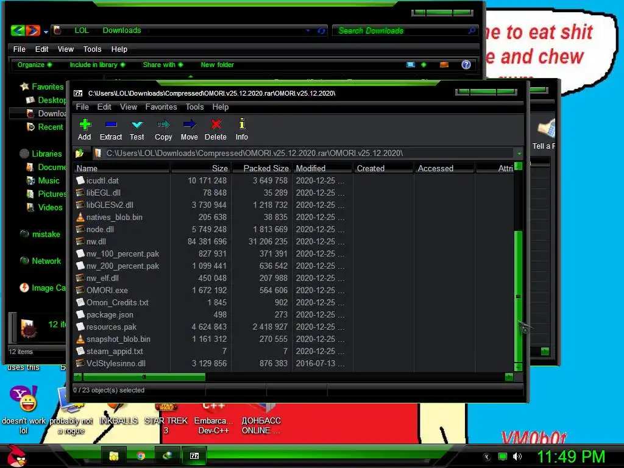Click the Created column header

tap(383, 168)
